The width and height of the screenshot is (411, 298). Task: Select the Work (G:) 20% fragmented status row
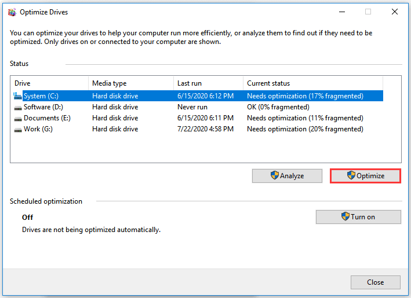point(305,129)
